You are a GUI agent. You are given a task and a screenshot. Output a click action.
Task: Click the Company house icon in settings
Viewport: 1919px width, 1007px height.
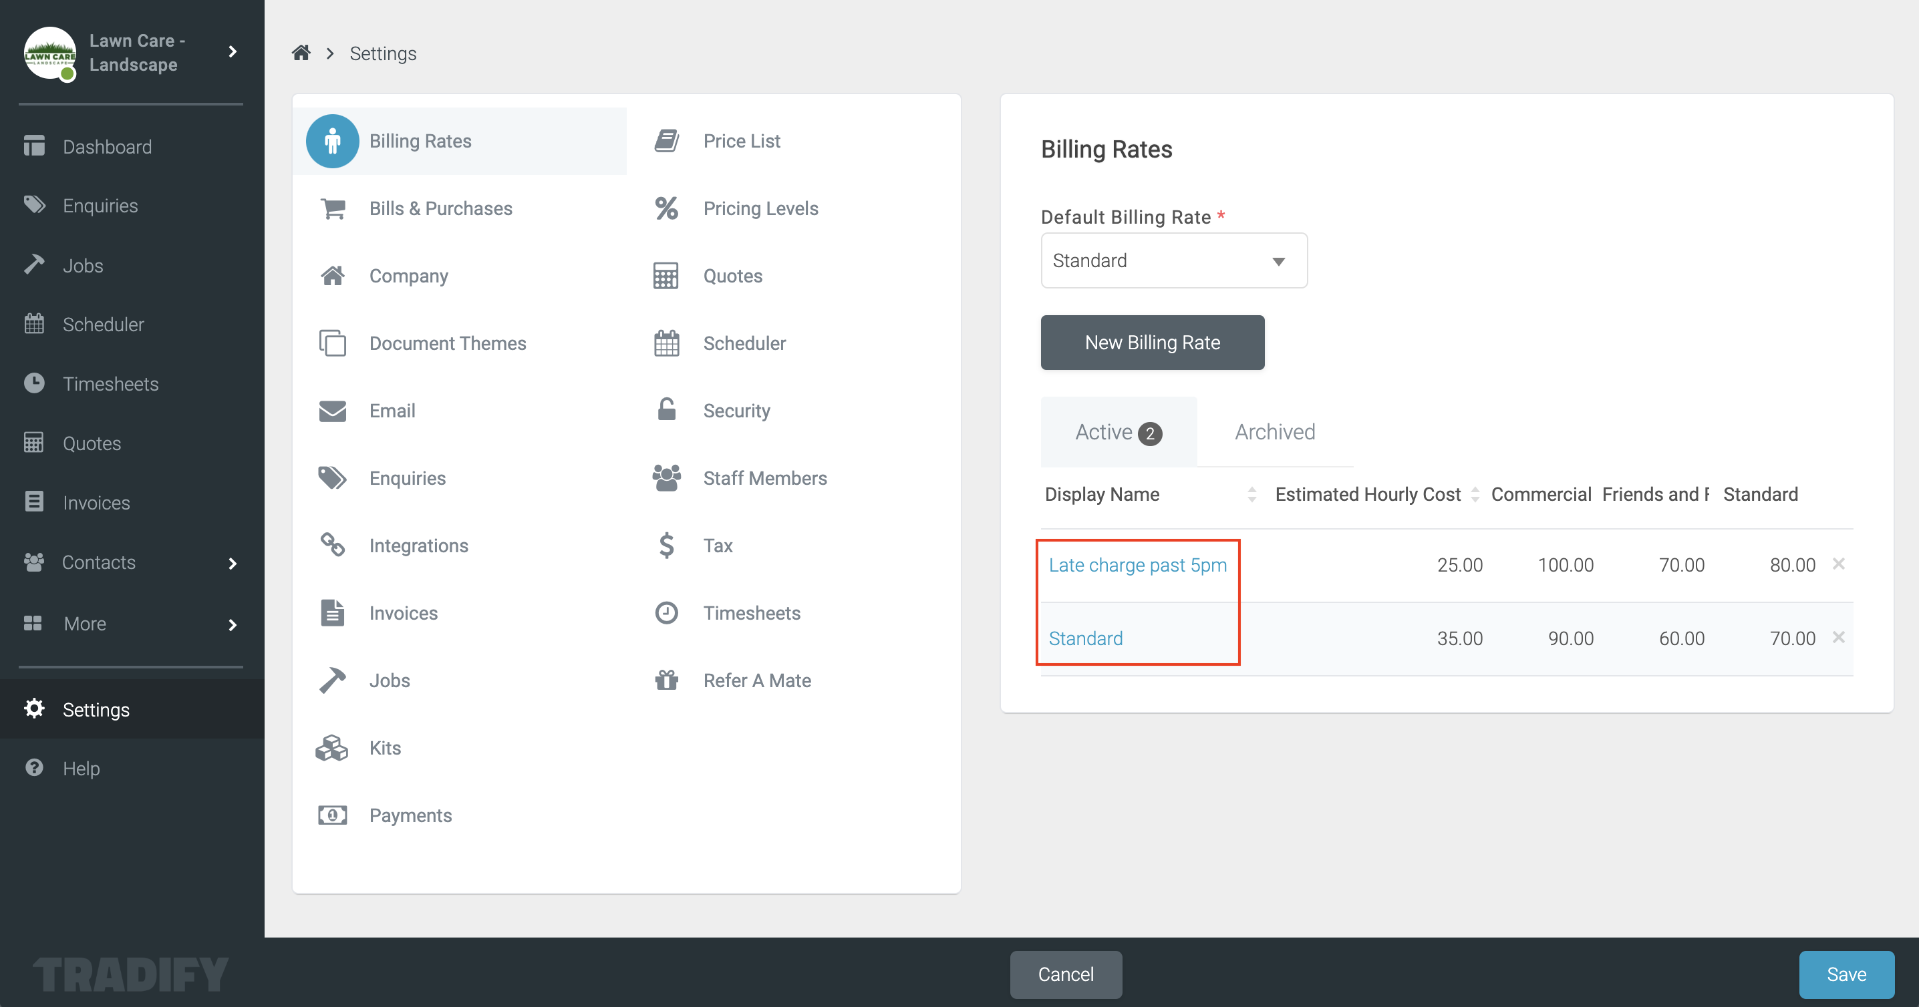point(332,276)
